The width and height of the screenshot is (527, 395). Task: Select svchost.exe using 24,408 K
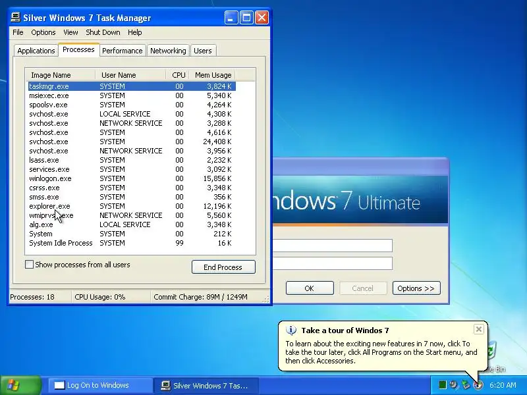click(x=132, y=142)
